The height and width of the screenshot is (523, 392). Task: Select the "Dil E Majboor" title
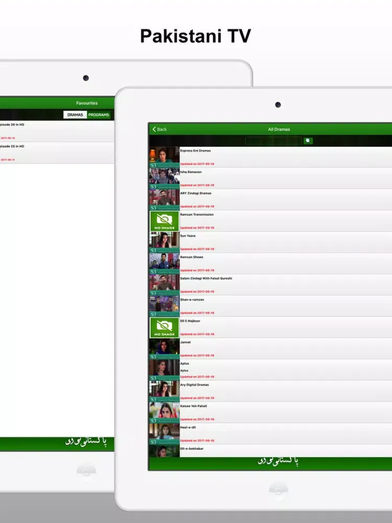(190, 321)
